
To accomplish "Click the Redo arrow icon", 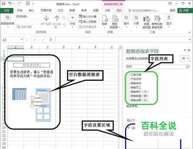I will pos(19,3).
